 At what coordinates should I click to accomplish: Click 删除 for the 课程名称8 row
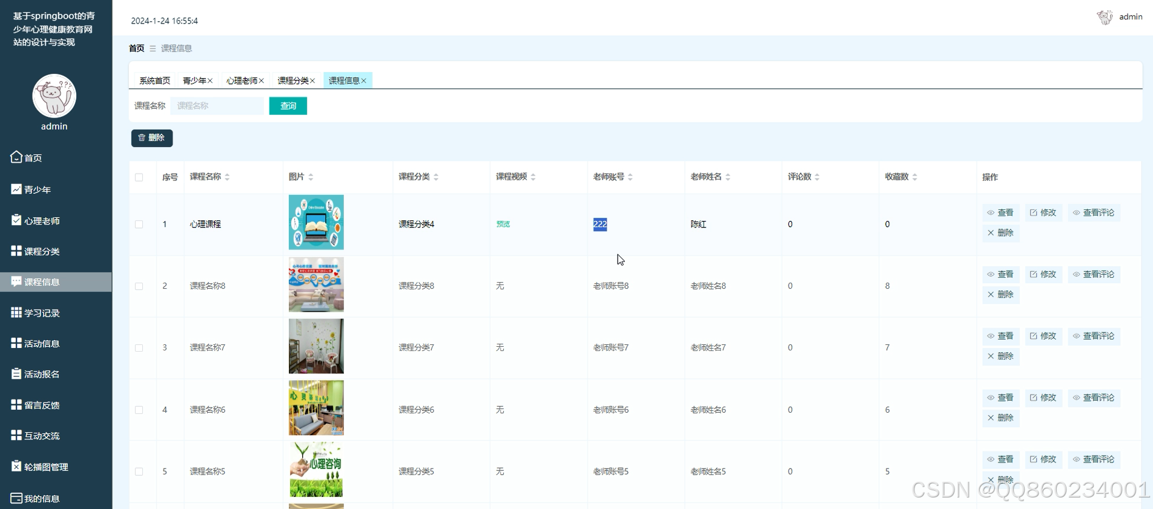click(x=1001, y=295)
